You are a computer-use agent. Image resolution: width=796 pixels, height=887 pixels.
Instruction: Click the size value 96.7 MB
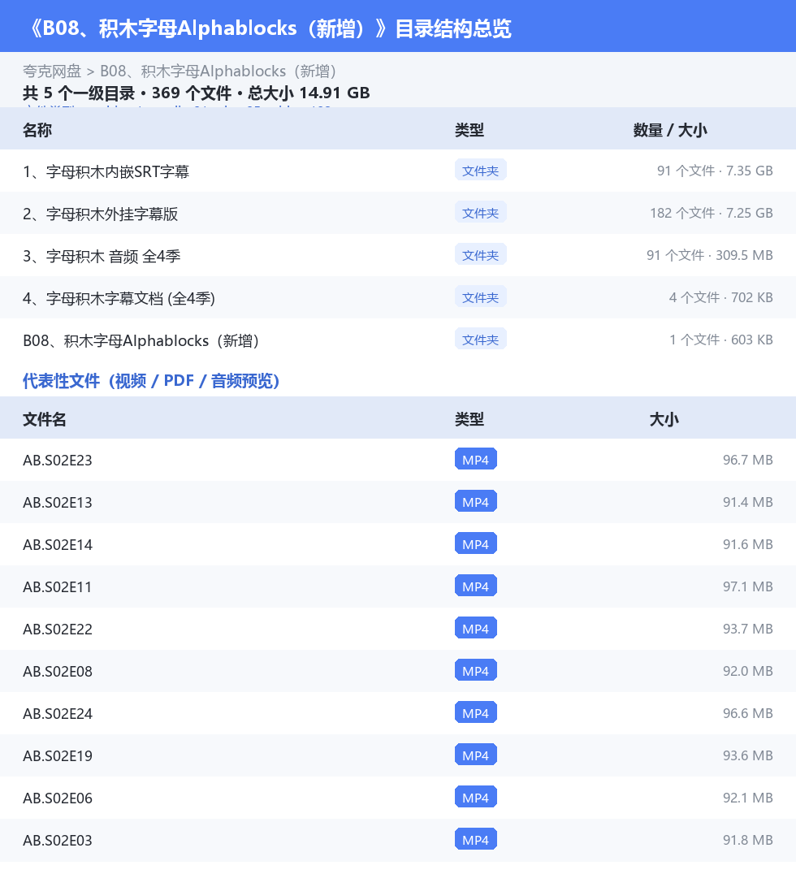[x=747, y=460]
